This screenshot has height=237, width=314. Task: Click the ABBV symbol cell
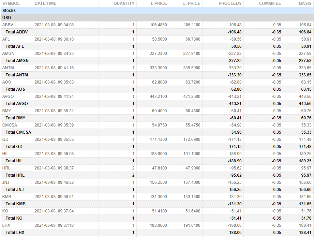[8, 25]
